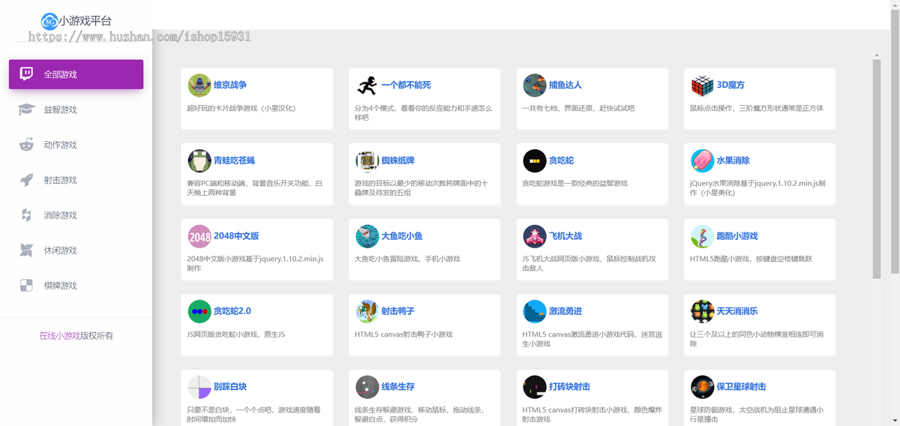This screenshot has width=900, height=426.
Task: Click the 2048中文版 pink icon
Action: [199, 236]
